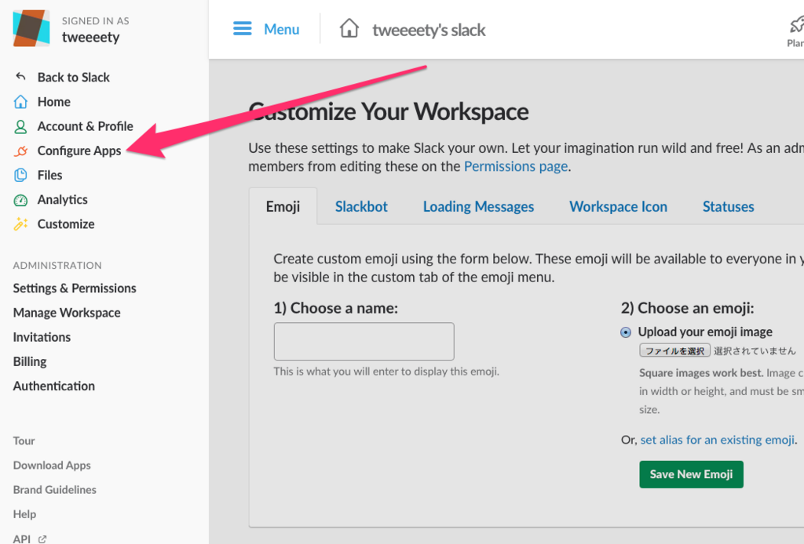Open the Statuses tab

point(728,206)
